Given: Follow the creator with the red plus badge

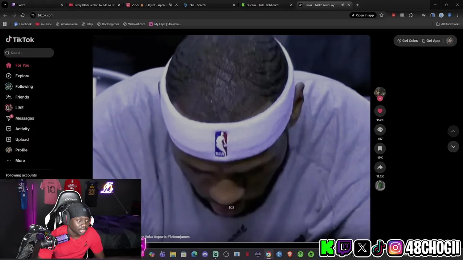Looking at the screenshot, I should pos(380,98).
